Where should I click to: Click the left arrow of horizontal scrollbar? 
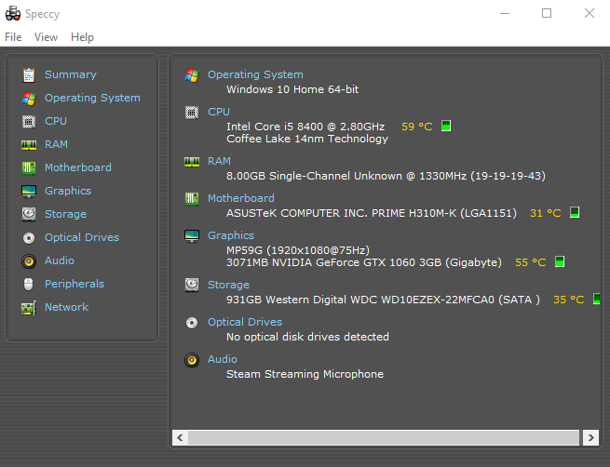click(180, 438)
